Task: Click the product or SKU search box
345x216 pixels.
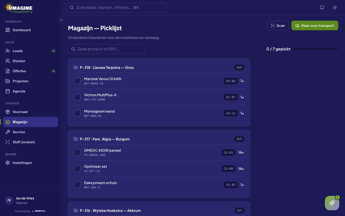Action: [x=106, y=49]
